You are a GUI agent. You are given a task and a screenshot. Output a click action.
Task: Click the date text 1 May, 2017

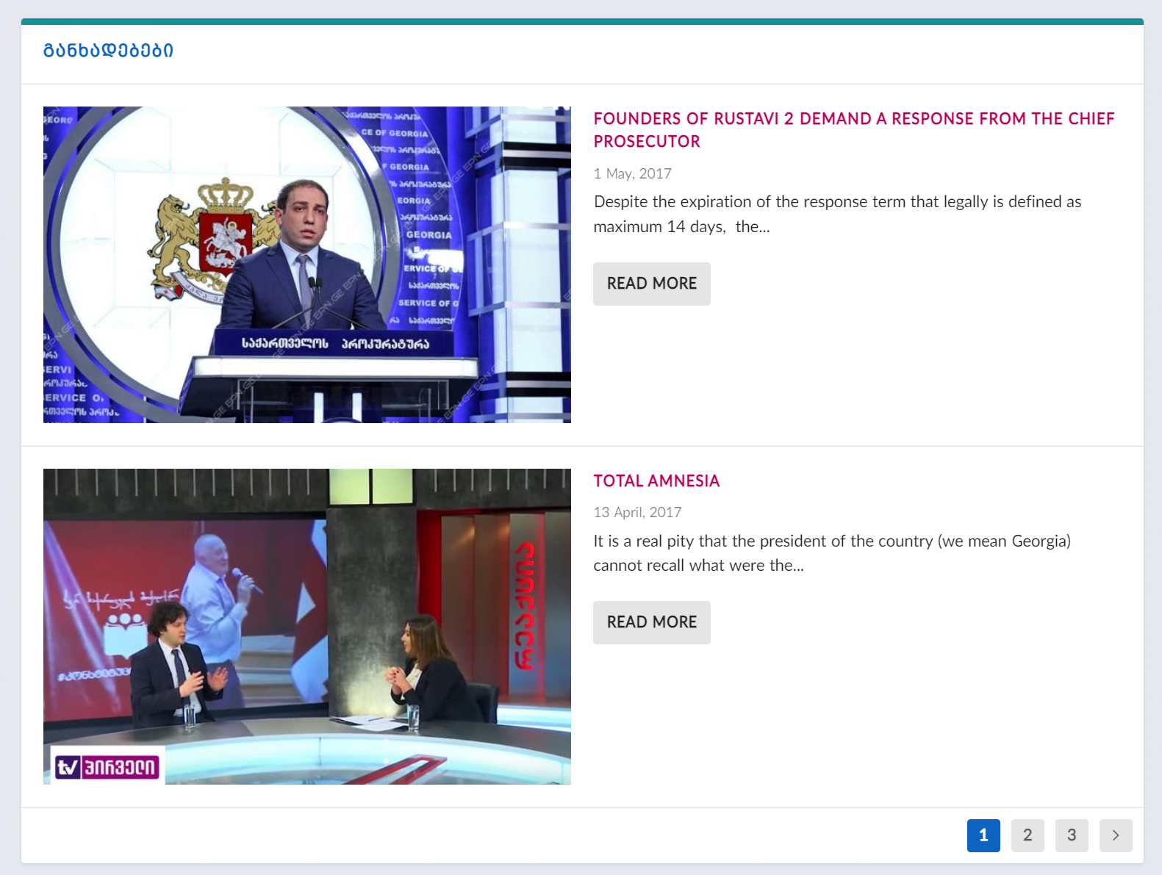[x=633, y=173]
